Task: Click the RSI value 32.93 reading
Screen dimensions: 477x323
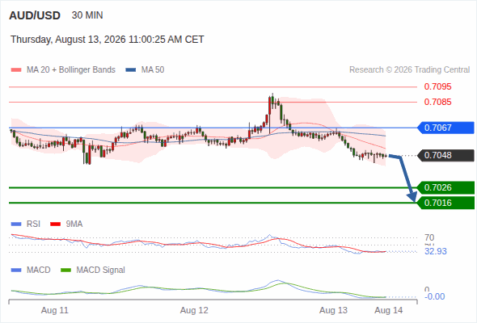Action: pos(436,252)
